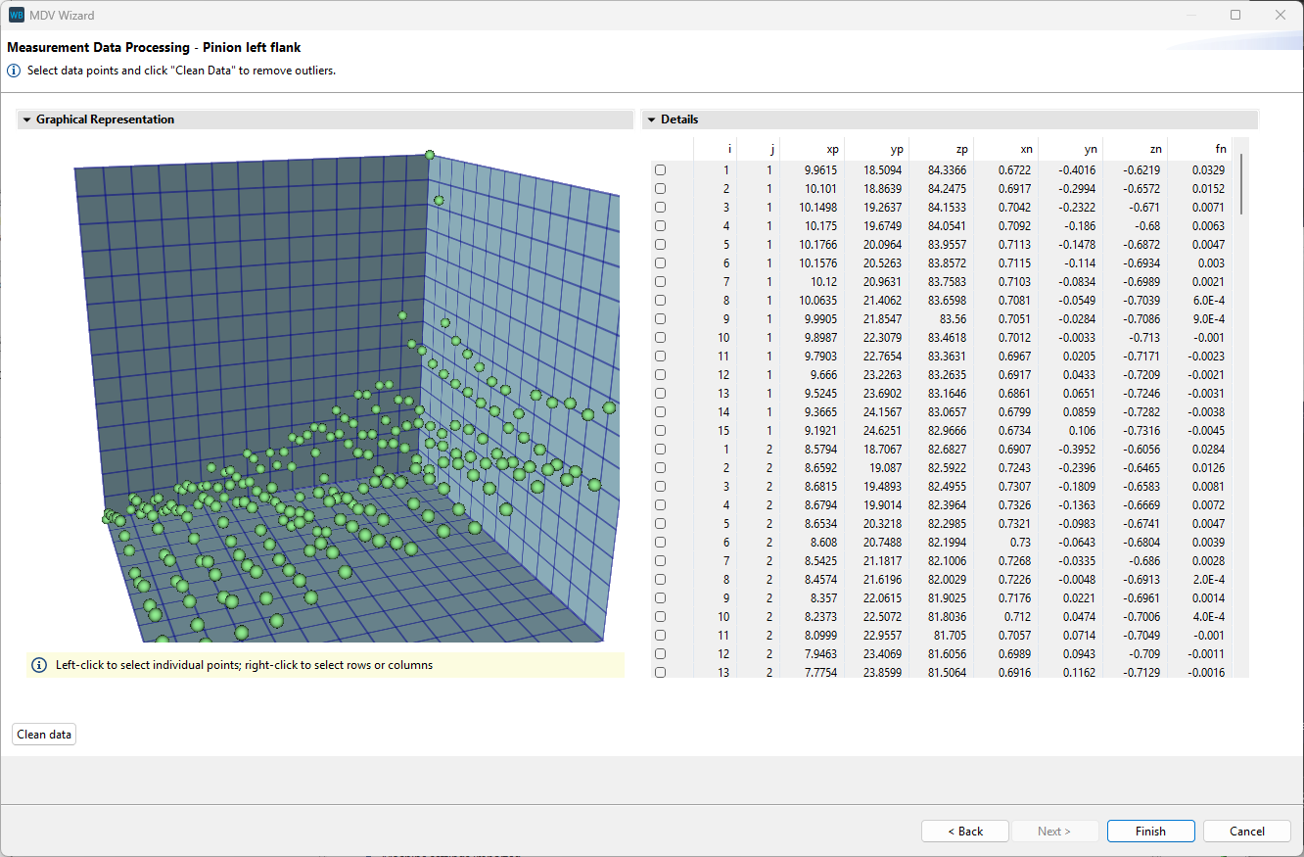Click the xp value 8.6815

tap(821, 487)
